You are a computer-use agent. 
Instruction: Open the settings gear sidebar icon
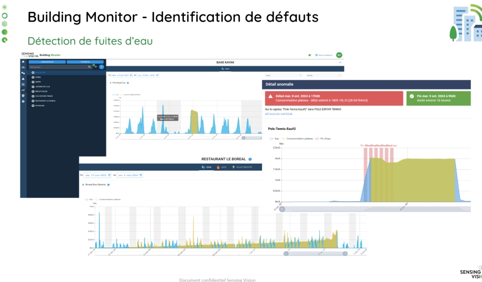coord(23,101)
